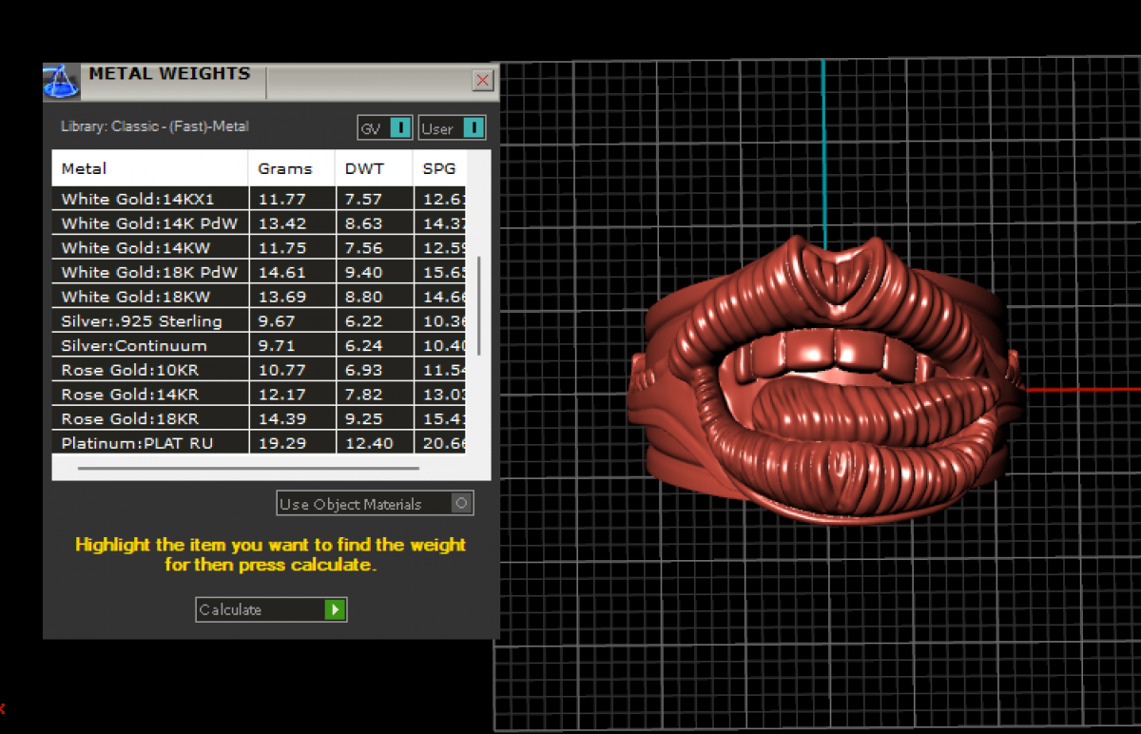Close the Metal Weights panel
This screenshot has height=734, width=1141.
(x=483, y=80)
